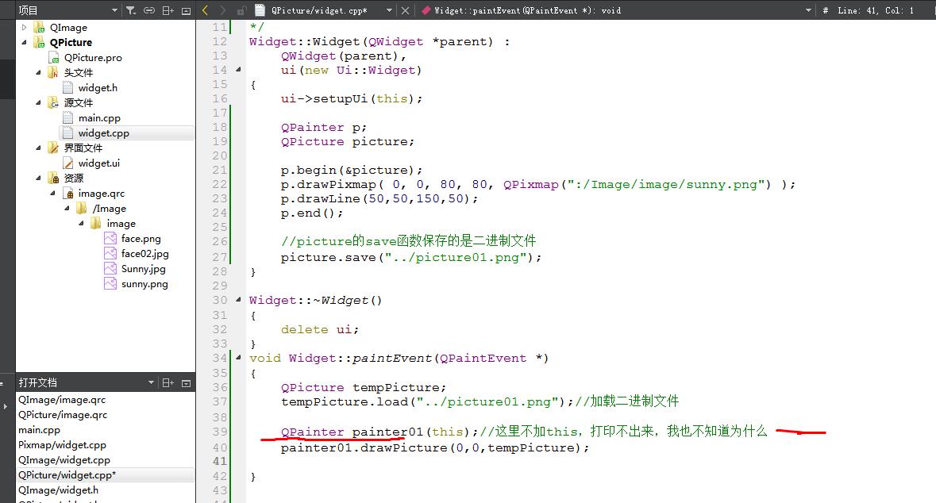Viewport: 936px width, 503px height.
Task: Open the project tree filter options
Action: (131, 10)
